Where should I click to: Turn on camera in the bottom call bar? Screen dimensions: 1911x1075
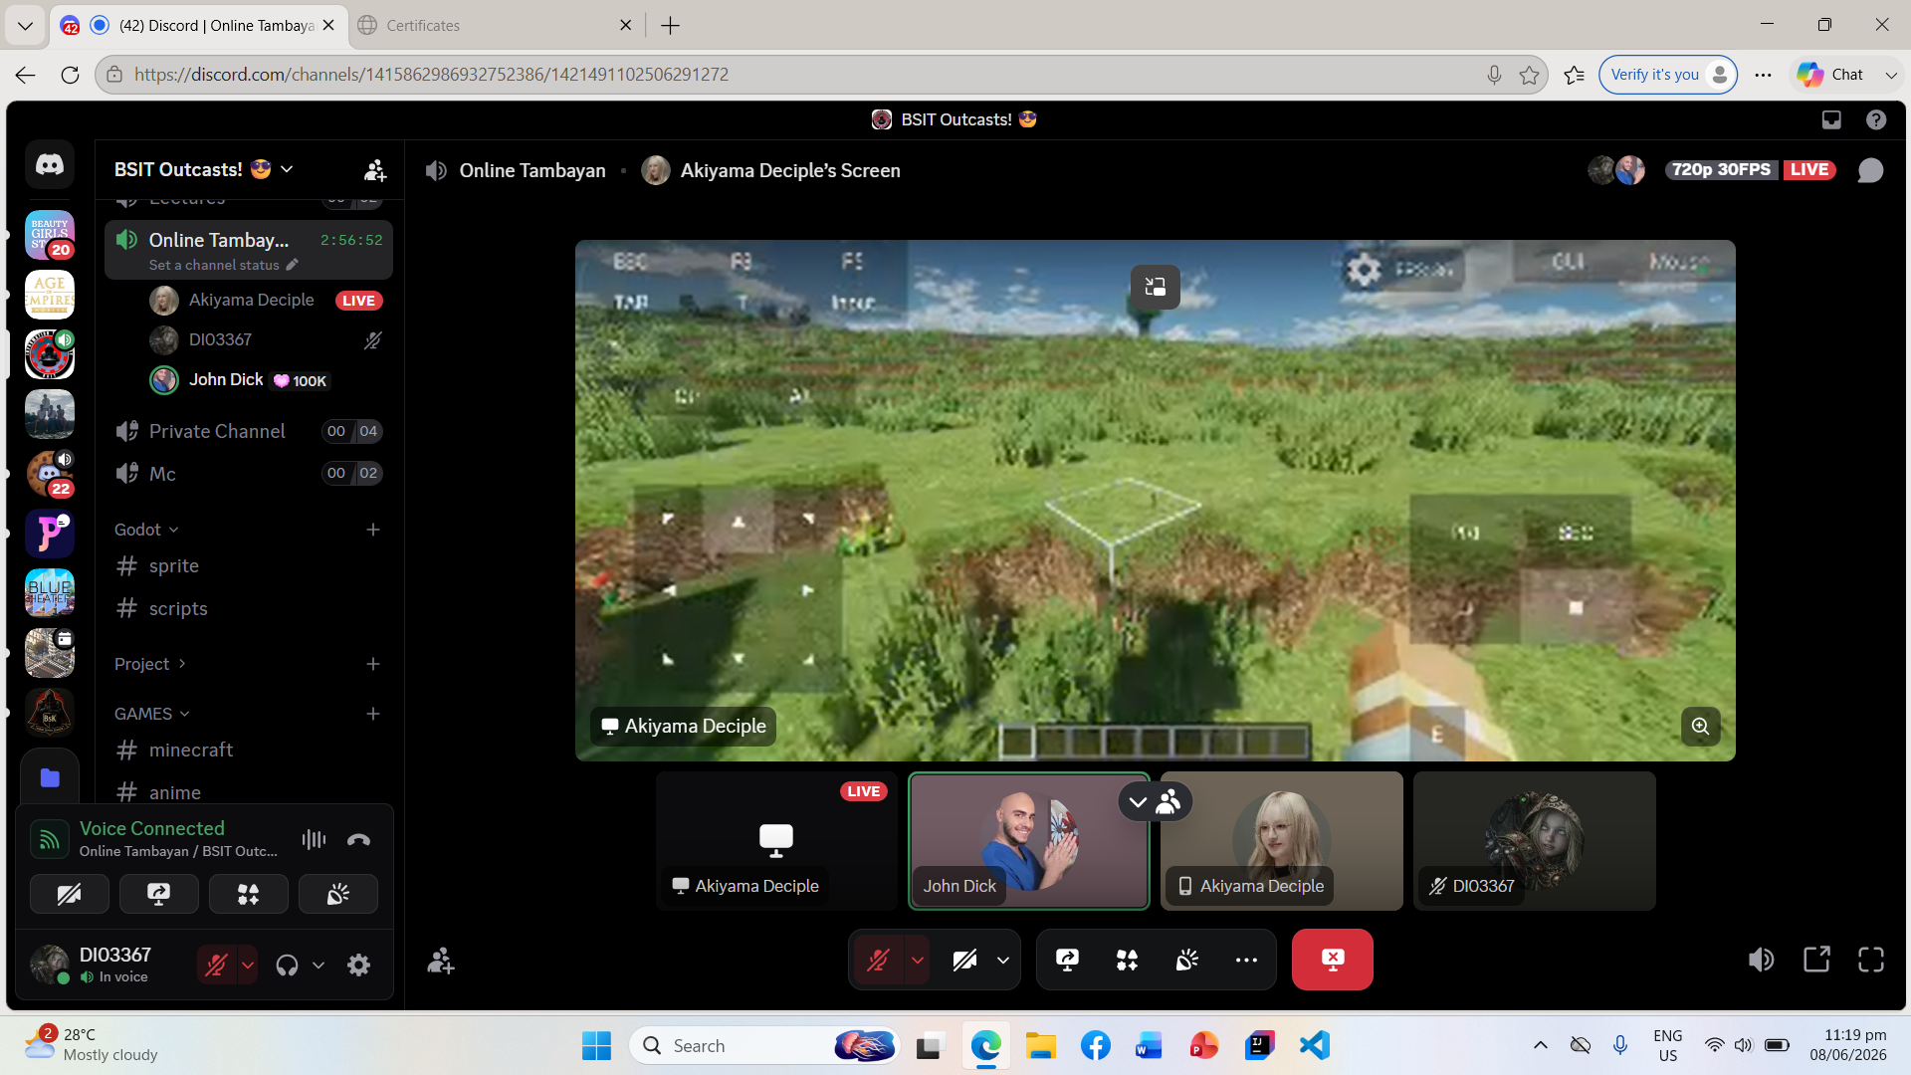(x=964, y=960)
